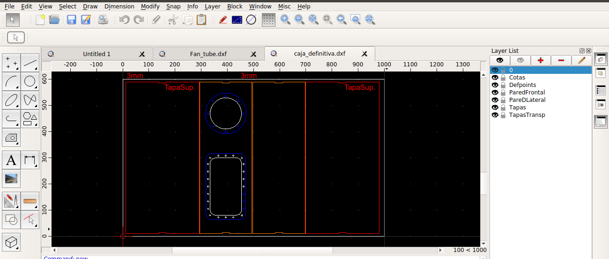The image size is (609, 259).
Task: Toggle the lock on the Tapas layer
Action: [503, 108]
